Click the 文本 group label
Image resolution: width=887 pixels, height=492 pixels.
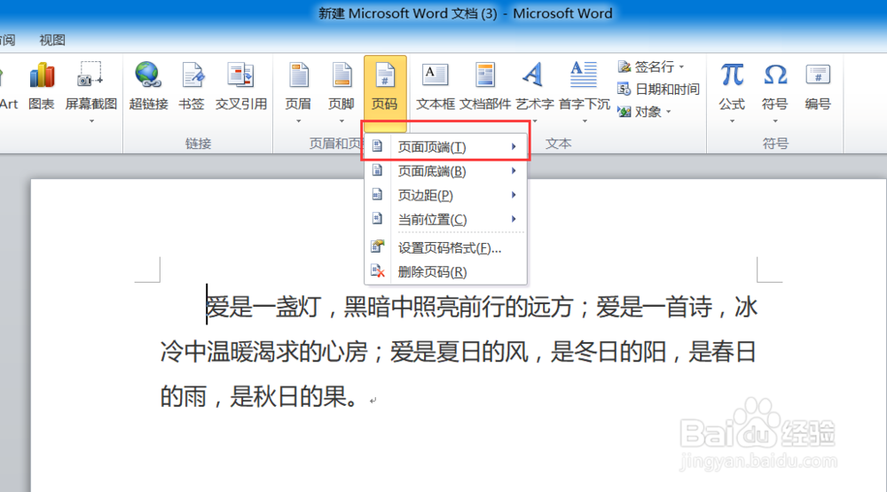558,144
